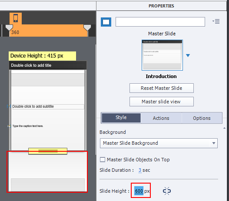229x201 pixels.
Task: Click the Introduction master slide thumbnail
Action: coord(162,55)
